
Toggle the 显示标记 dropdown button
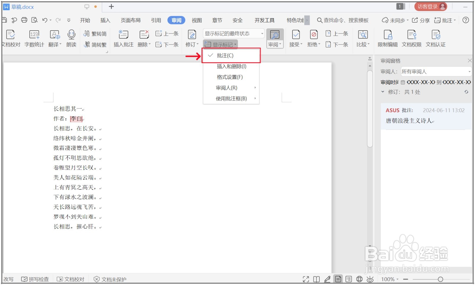(x=221, y=45)
